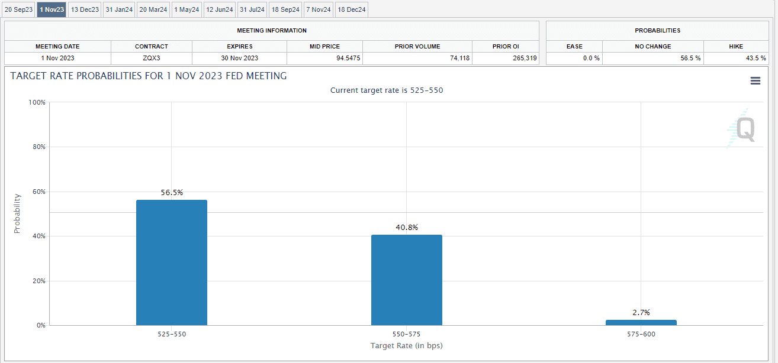The height and width of the screenshot is (363, 778).
Task: Open the 31 Jul24 meeting tab
Action: pos(252,9)
